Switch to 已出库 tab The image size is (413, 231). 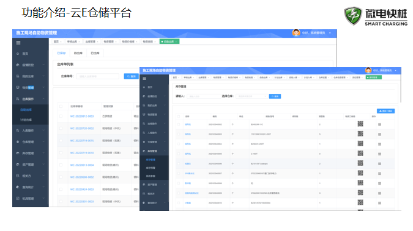[x=95, y=53]
